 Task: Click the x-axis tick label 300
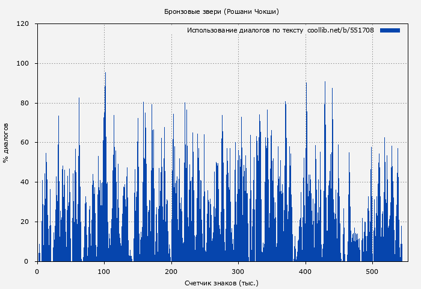pos(239,271)
